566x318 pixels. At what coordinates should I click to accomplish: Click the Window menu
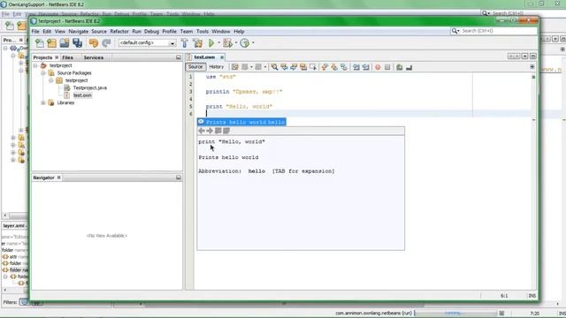pyautogui.click(x=221, y=32)
